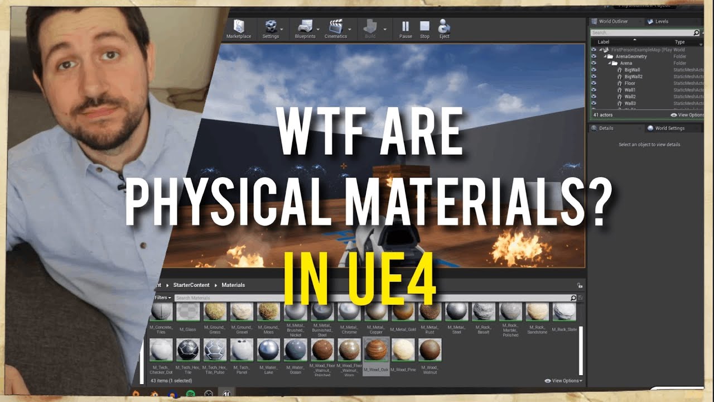Viewport: 714px width, 402px height.
Task: Select the M_Wood_Floor_Walnut_Worn material
Action: coord(349,350)
